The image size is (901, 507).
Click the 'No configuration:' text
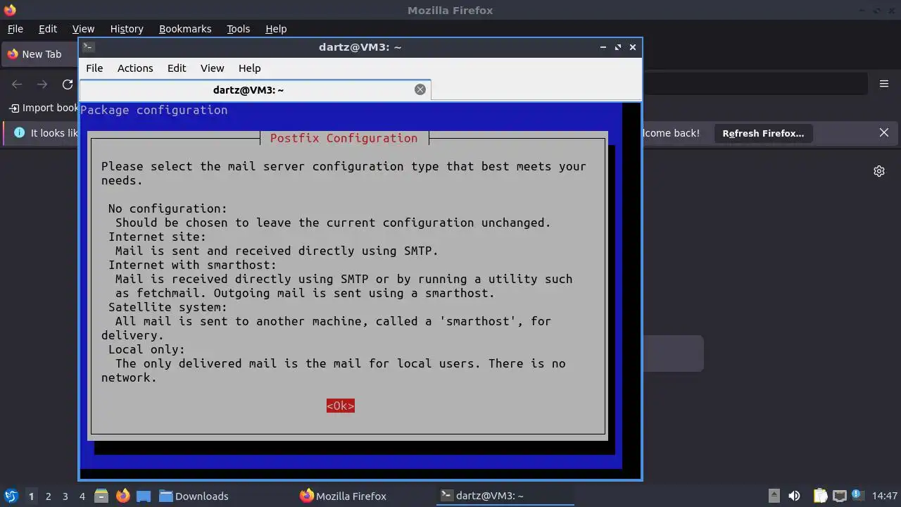click(168, 208)
